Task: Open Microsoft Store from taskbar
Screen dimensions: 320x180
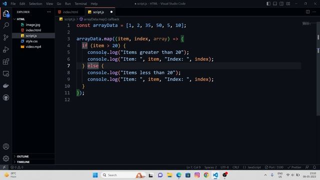Action: pos(188,175)
